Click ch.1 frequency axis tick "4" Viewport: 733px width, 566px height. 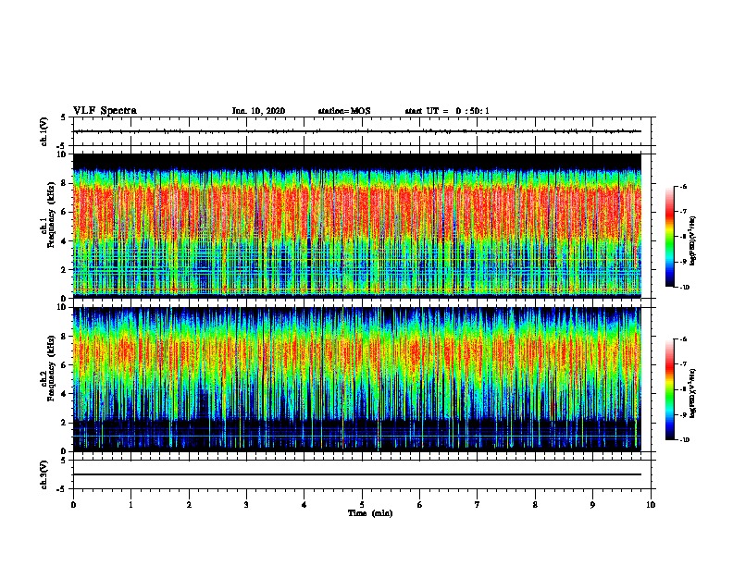[x=64, y=241]
